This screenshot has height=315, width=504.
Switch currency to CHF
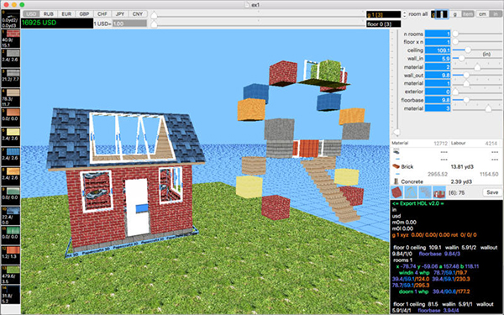tap(102, 13)
